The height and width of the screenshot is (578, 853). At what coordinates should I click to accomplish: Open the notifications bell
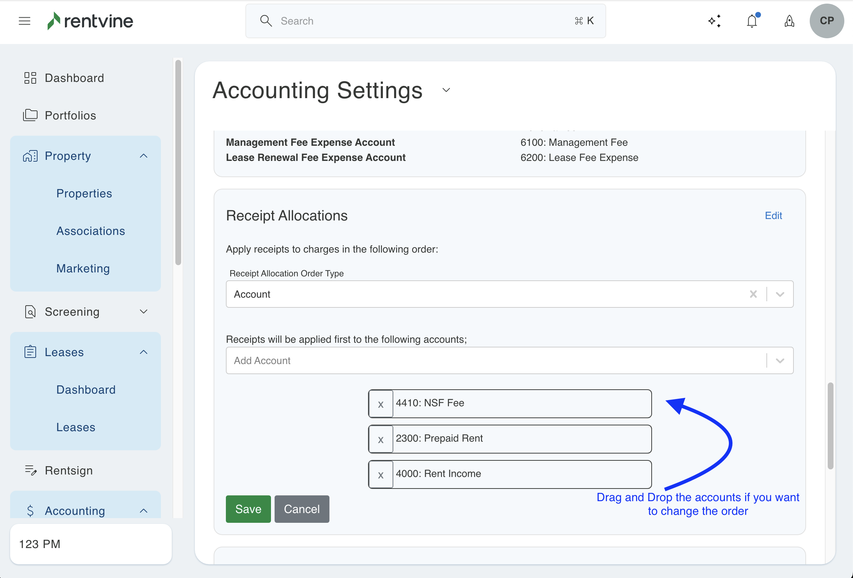click(x=752, y=21)
